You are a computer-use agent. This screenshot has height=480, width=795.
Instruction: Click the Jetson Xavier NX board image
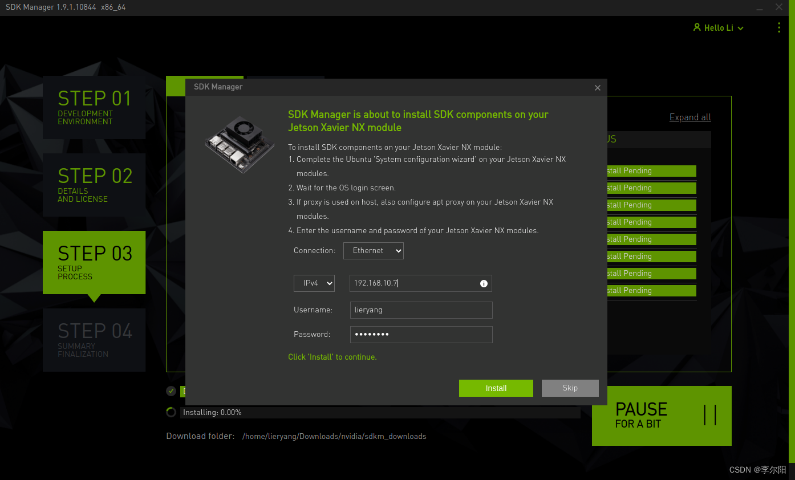point(240,144)
